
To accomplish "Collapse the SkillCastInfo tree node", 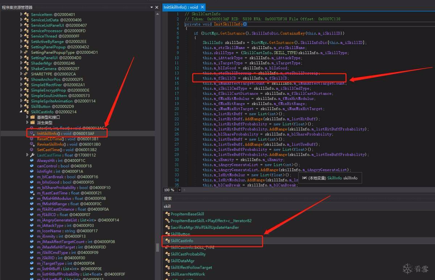I will [21, 112].
